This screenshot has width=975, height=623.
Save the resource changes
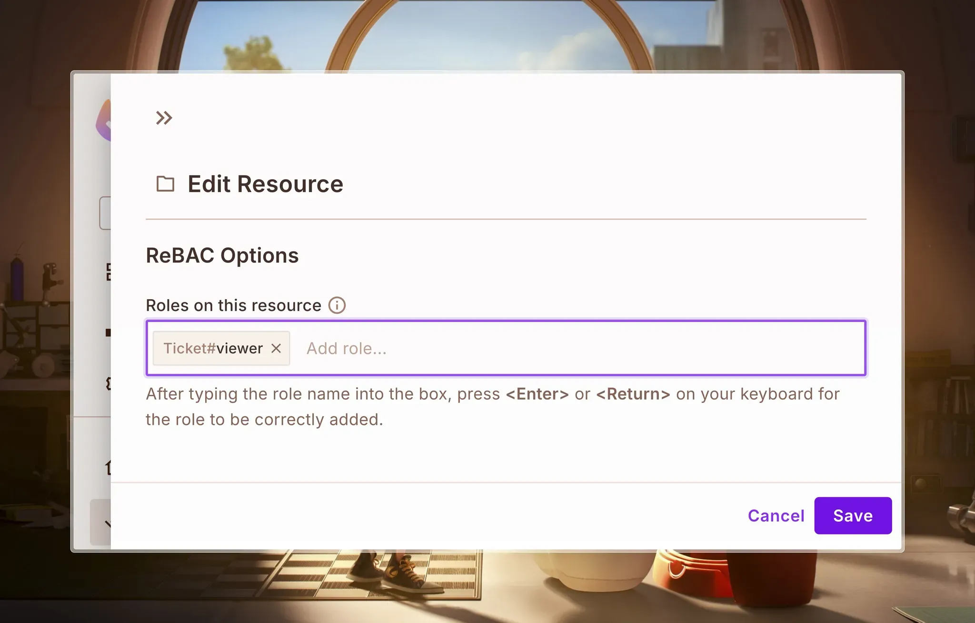tap(853, 515)
